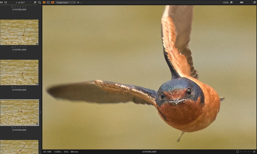This screenshot has height=154, width=257.
Task: Click the A1Y07490.ARW file name
Action: [x=19, y=10]
